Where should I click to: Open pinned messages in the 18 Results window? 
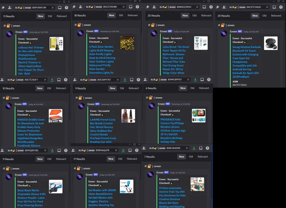[74, 7]
